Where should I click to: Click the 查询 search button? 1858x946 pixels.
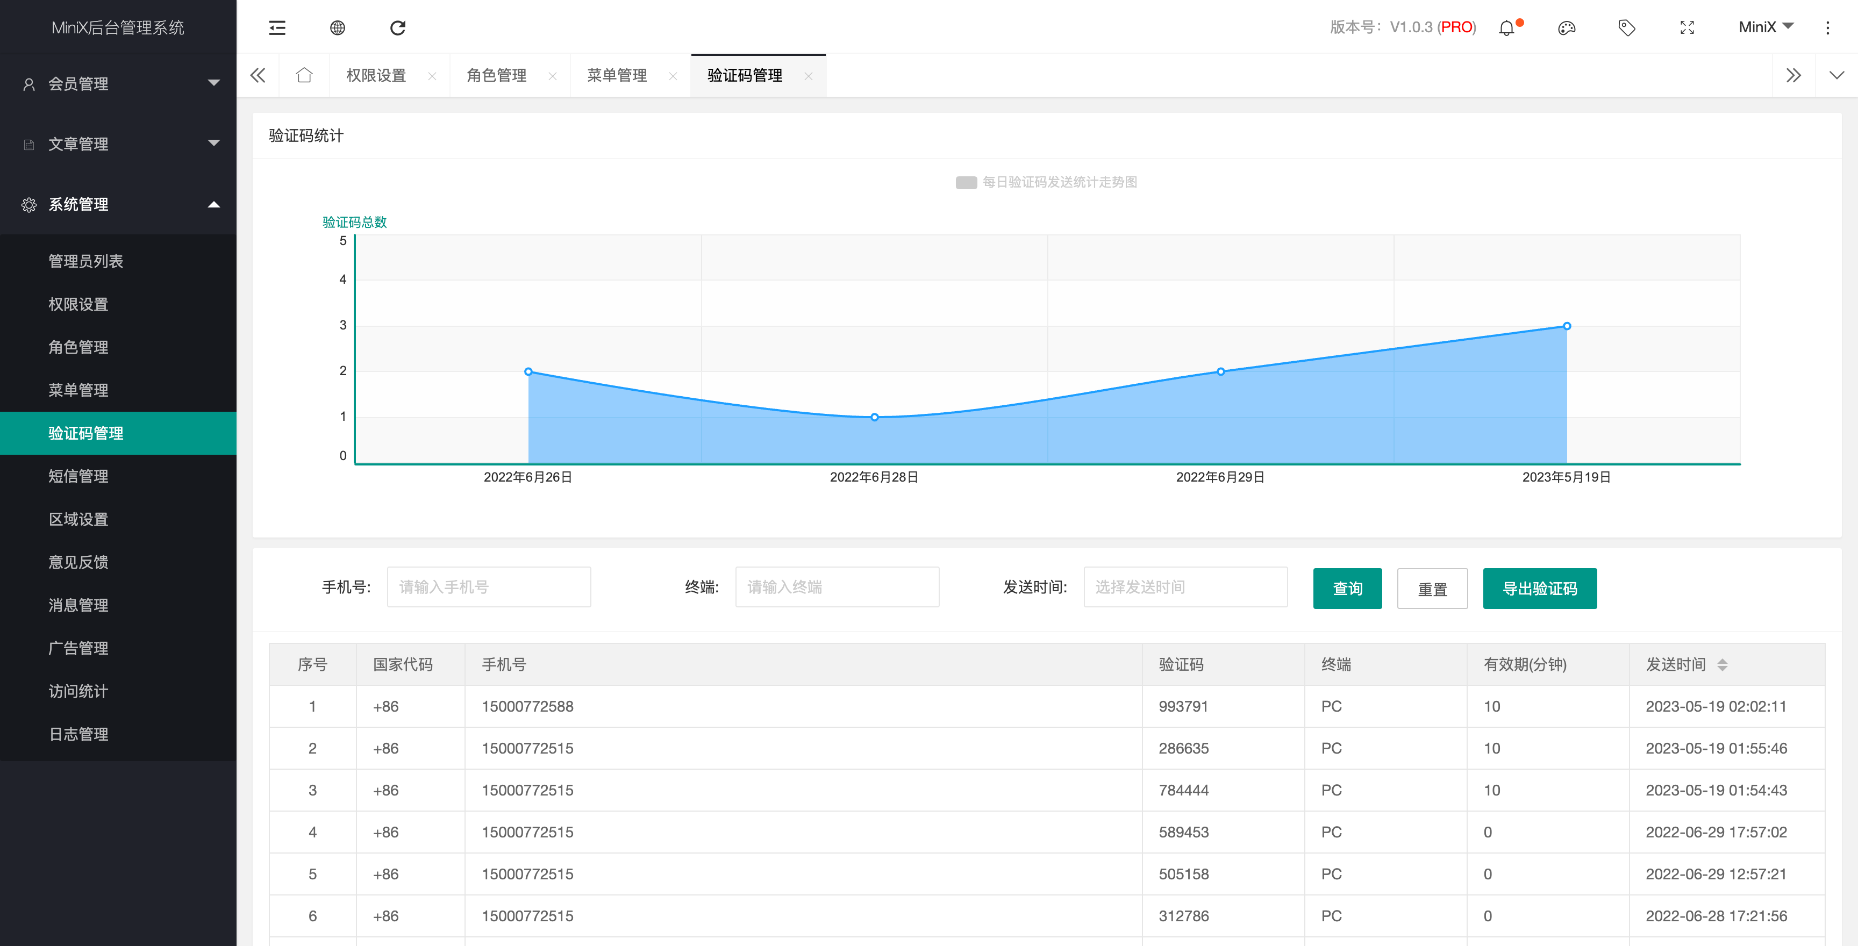tap(1347, 589)
